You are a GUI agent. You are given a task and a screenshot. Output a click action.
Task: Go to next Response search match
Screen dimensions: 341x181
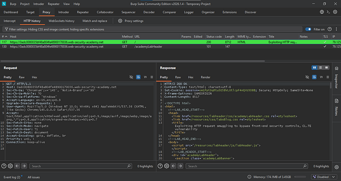pyautogui.click(x=180, y=166)
